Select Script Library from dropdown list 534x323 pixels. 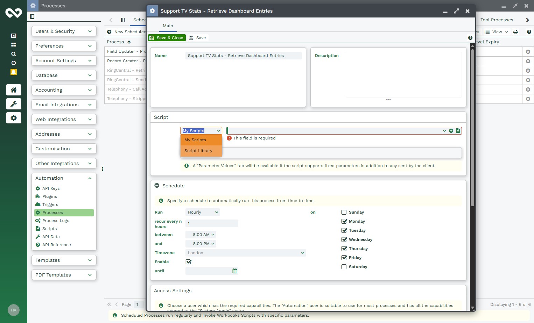point(198,151)
